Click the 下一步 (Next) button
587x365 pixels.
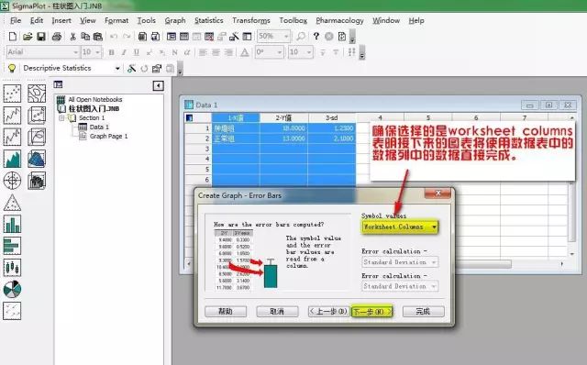pos(372,312)
